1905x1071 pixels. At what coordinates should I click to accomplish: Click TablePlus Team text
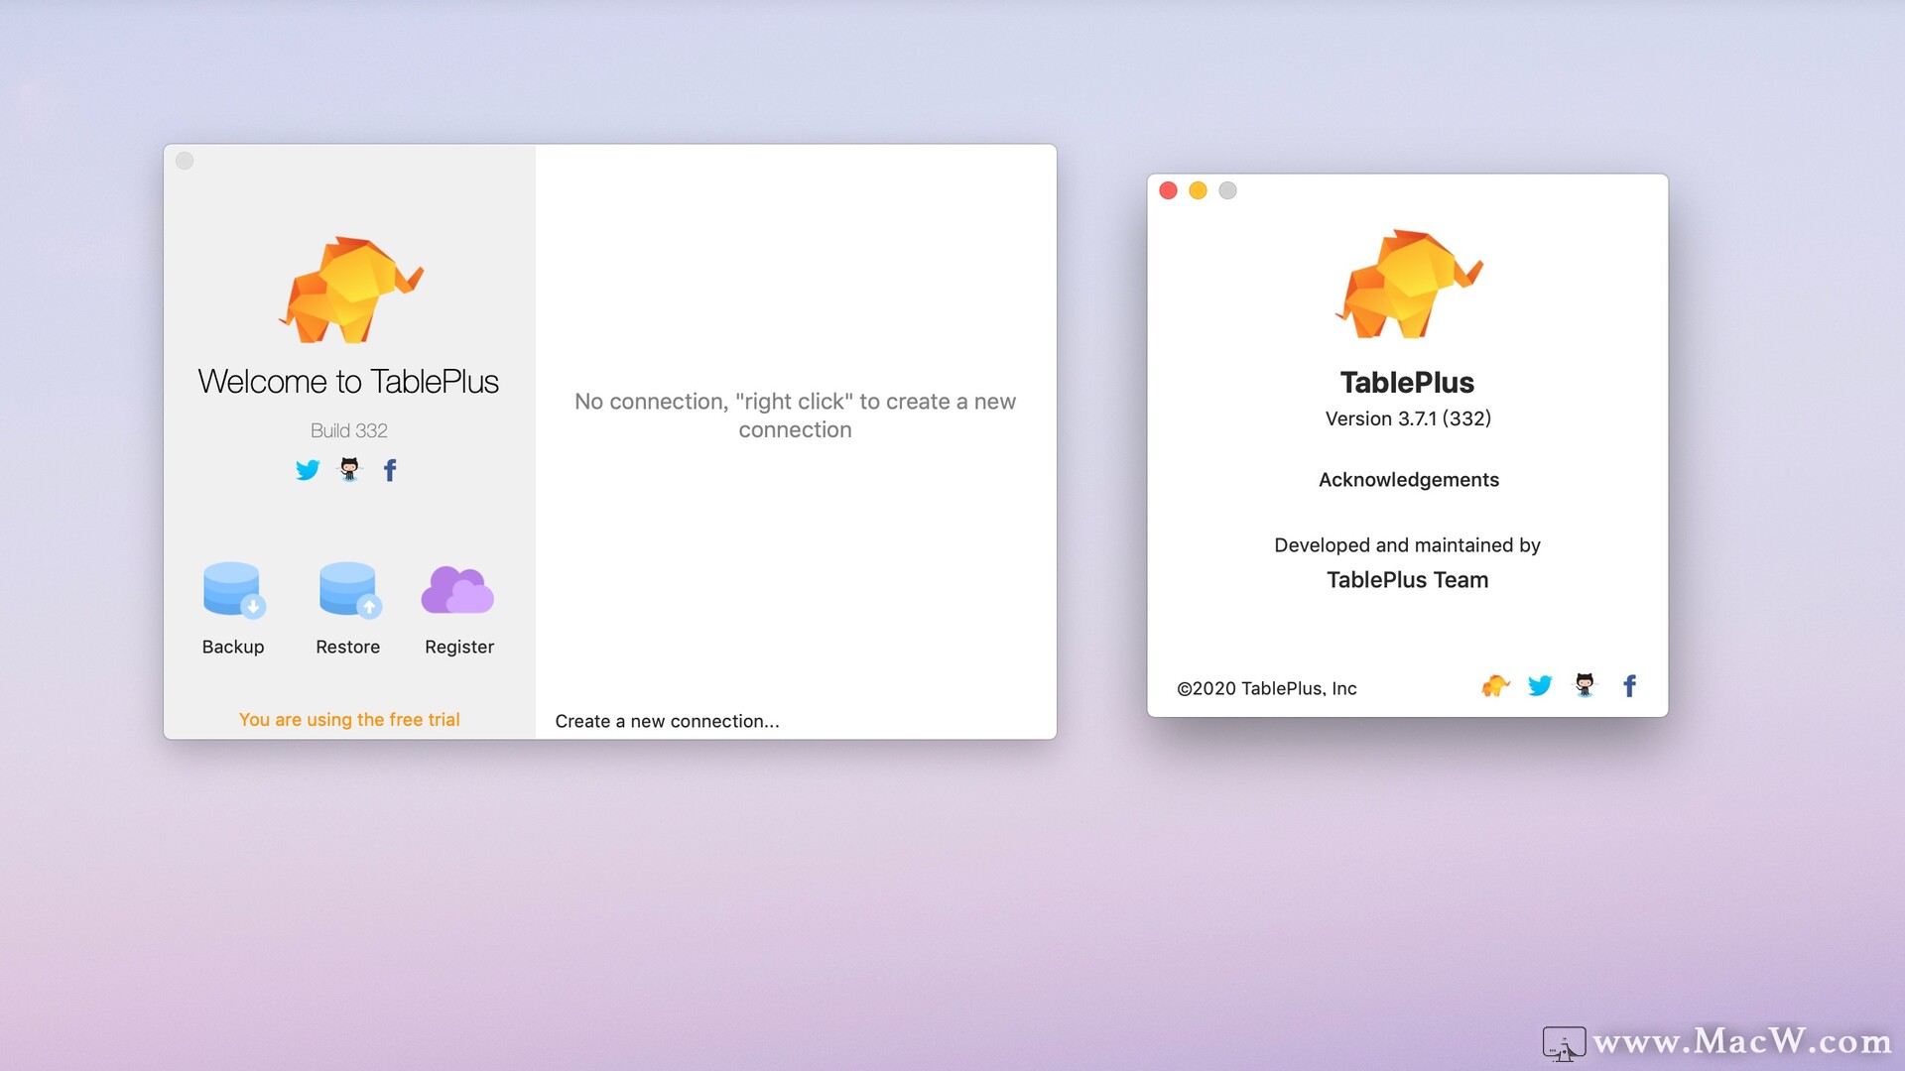(x=1408, y=580)
